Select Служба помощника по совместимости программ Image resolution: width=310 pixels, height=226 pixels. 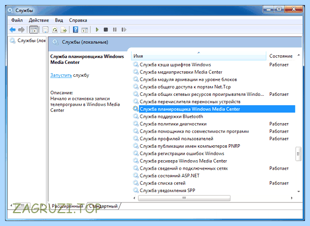[194, 131]
